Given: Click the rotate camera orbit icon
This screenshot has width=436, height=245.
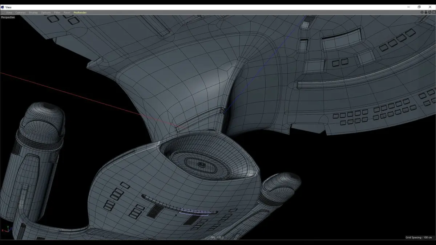Looking at the screenshot, I should pos(430,12).
